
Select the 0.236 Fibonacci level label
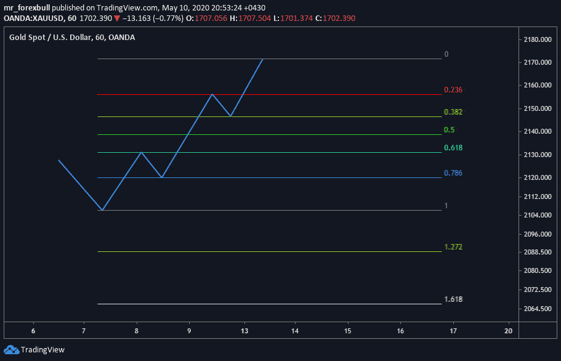click(453, 90)
